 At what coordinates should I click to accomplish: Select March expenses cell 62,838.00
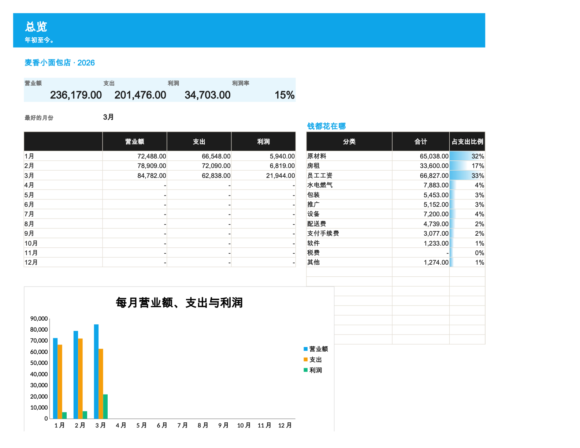point(199,176)
